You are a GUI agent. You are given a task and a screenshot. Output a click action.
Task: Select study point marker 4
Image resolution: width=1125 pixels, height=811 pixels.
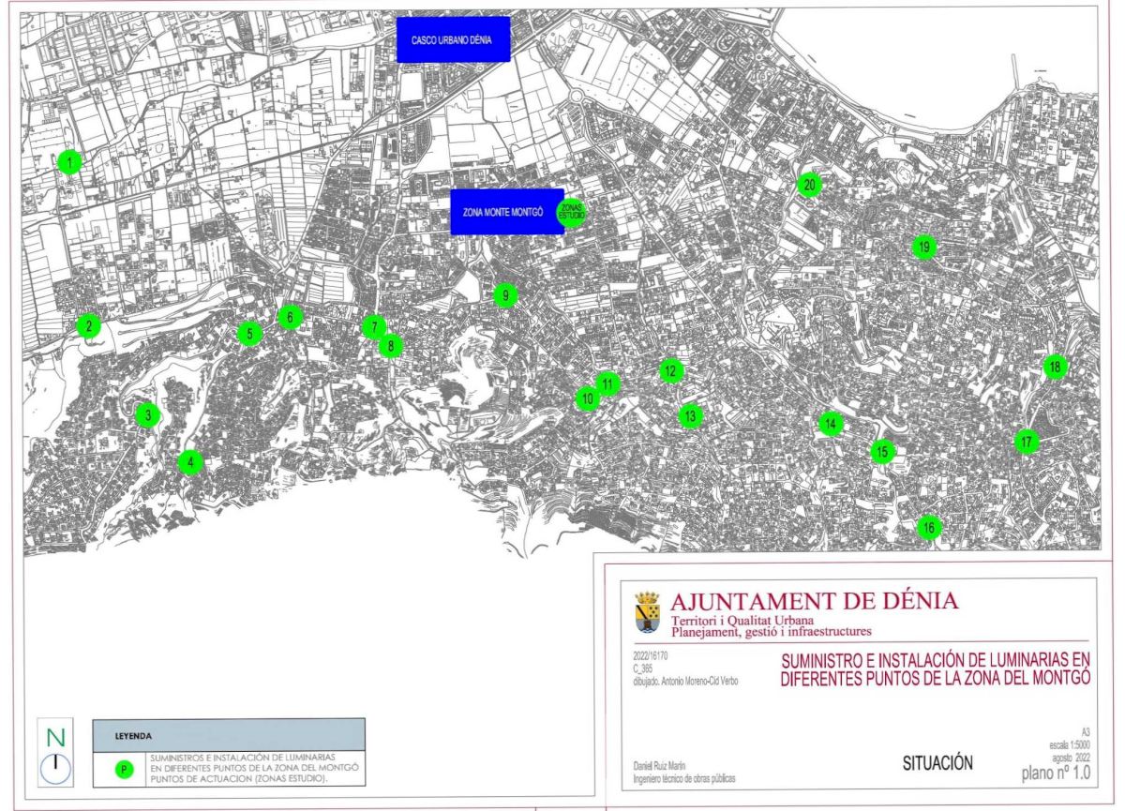(190, 462)
